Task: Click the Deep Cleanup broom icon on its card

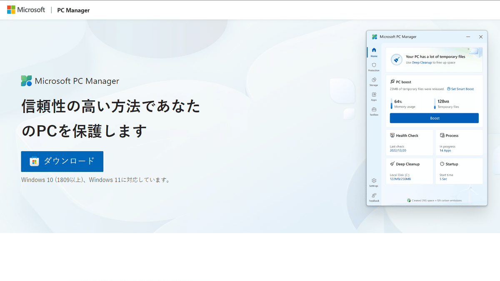Action: [x=392, y=164]
